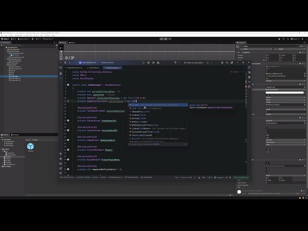This screenshot has height=231, width=308.
Task: Toggle the Player active checkbox in Inspector header
Action: [x=242, y=46]
